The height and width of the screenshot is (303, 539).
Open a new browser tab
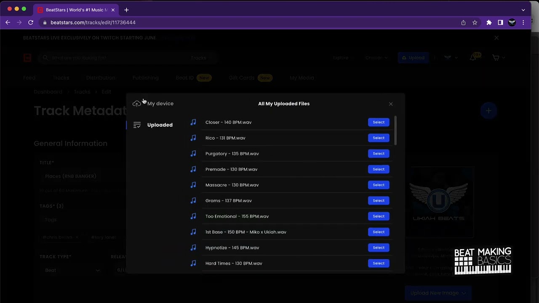(x=126, y=10)
